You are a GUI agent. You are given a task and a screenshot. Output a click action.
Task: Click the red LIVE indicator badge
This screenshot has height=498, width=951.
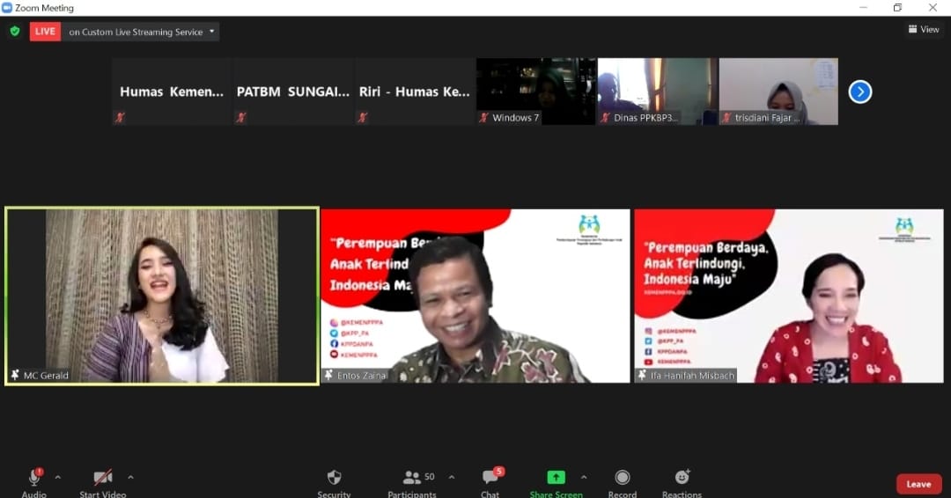tap(46, 32)
